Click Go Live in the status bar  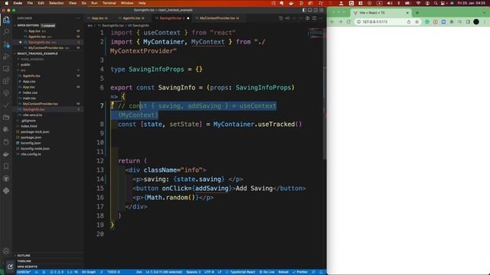click(267, 272)
